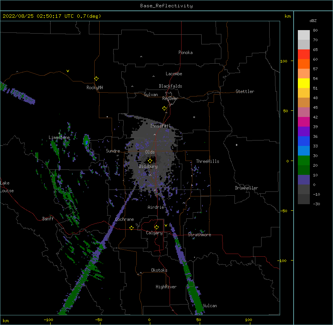Click the blue 36 dBZ legend swatch

(304, 141)
